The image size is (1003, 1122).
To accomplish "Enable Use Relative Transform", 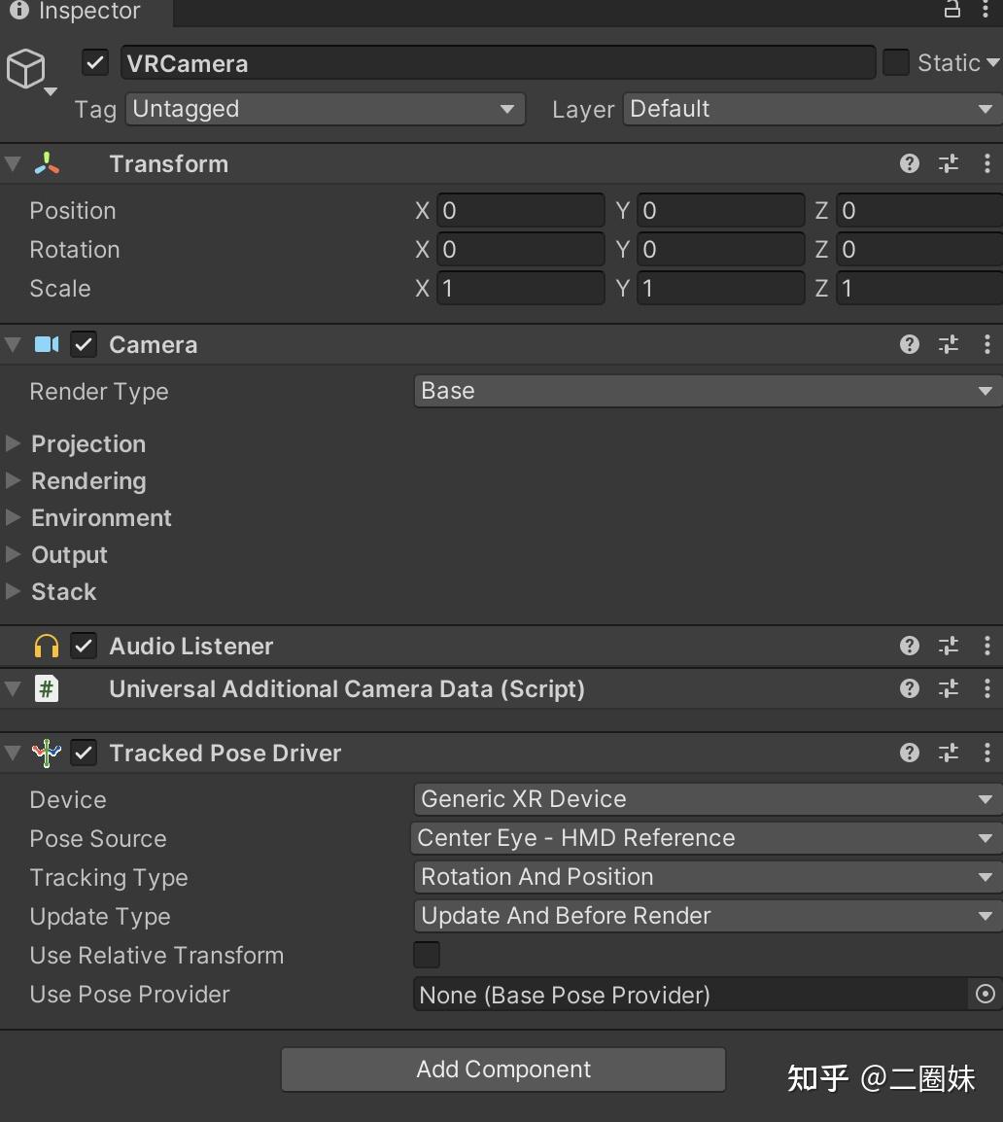I will click(427, 955).
